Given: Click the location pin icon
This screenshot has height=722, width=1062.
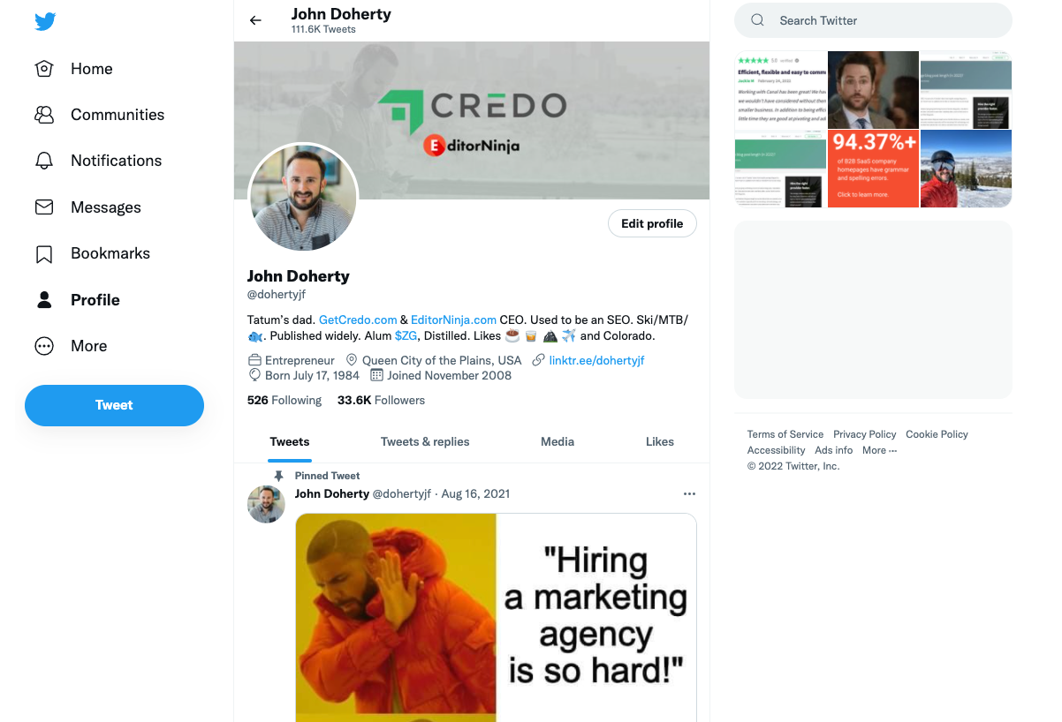Looking at the screenshot, I should (x=352, y=360).
